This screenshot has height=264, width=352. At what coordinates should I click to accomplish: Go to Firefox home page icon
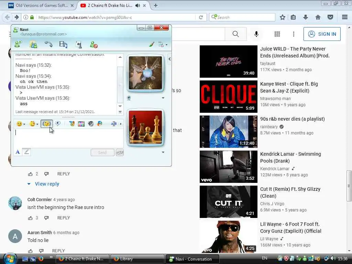pyautogui.click(x=318, y=17)
